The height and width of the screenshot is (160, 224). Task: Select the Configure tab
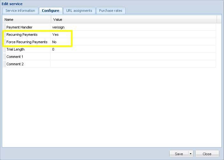pyautogui.click(x=51, y=11)
